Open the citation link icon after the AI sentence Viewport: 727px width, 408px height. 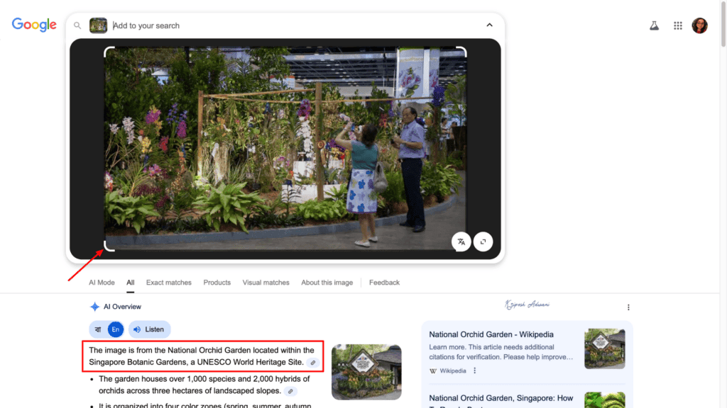click(x=313, y=362)
